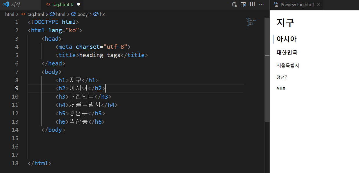
Task: Click the unsaved dot on tag.html tab
Action: 78,4
